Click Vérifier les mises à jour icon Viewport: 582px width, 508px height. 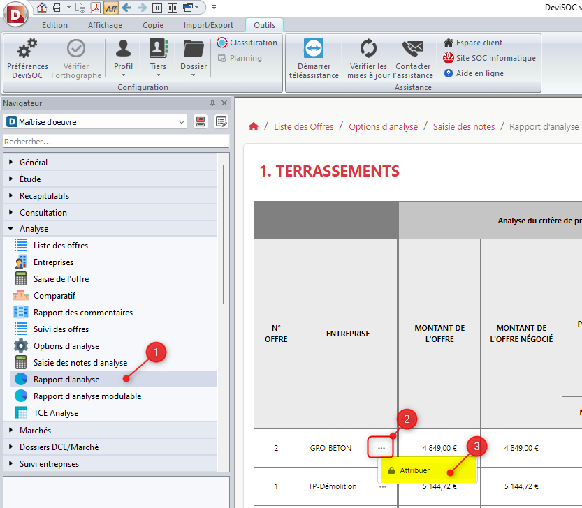(368, 50)
